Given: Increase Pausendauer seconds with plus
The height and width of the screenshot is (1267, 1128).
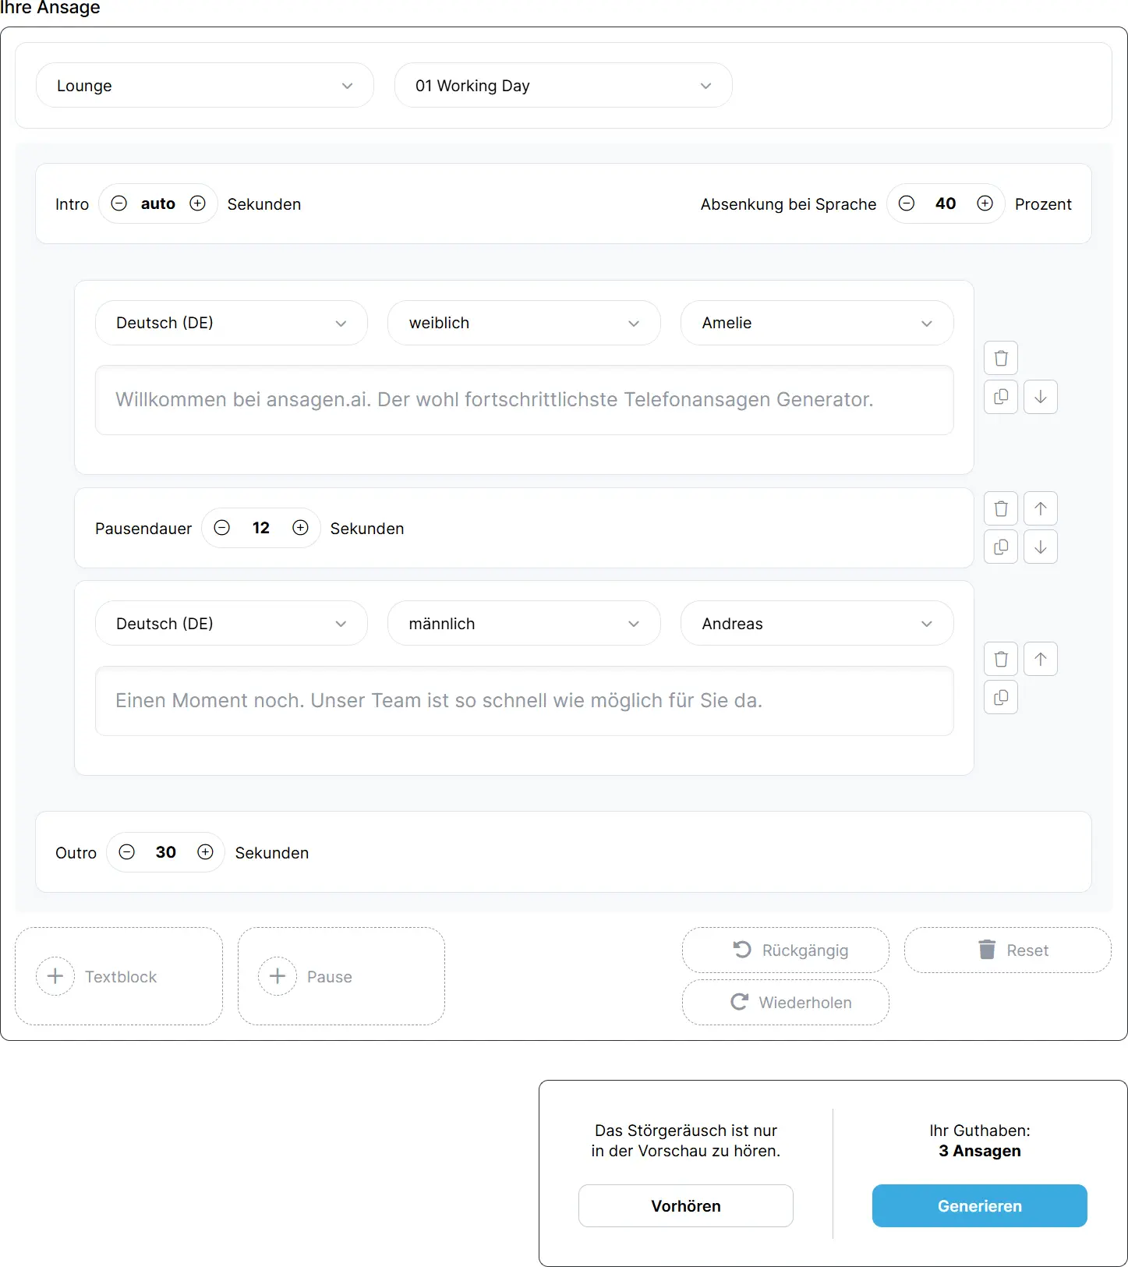Looking at the screenshot, I should click(300, 528).
